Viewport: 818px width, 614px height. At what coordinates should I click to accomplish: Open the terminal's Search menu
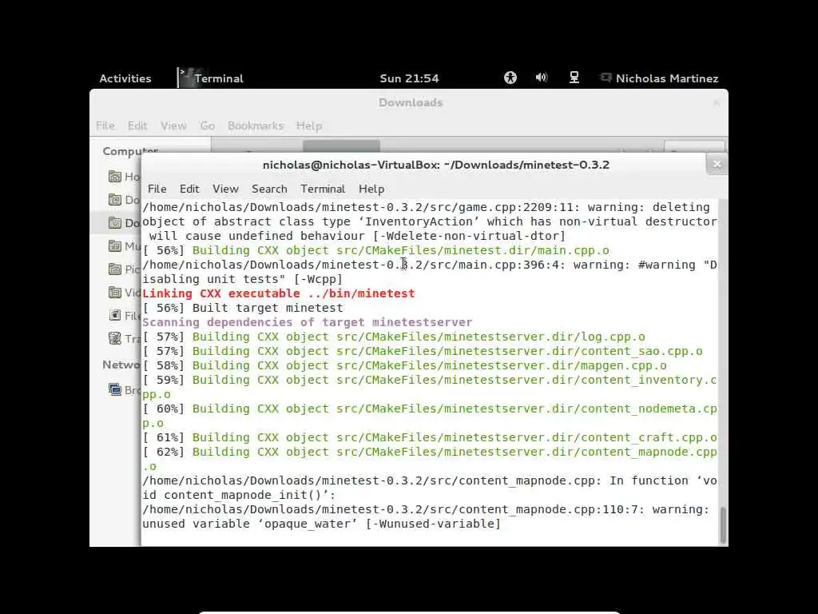click(269, 189)
